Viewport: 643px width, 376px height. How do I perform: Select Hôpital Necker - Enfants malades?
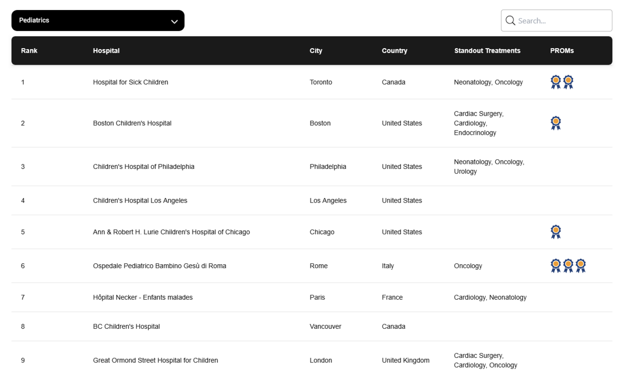click(x=143, y=297)
